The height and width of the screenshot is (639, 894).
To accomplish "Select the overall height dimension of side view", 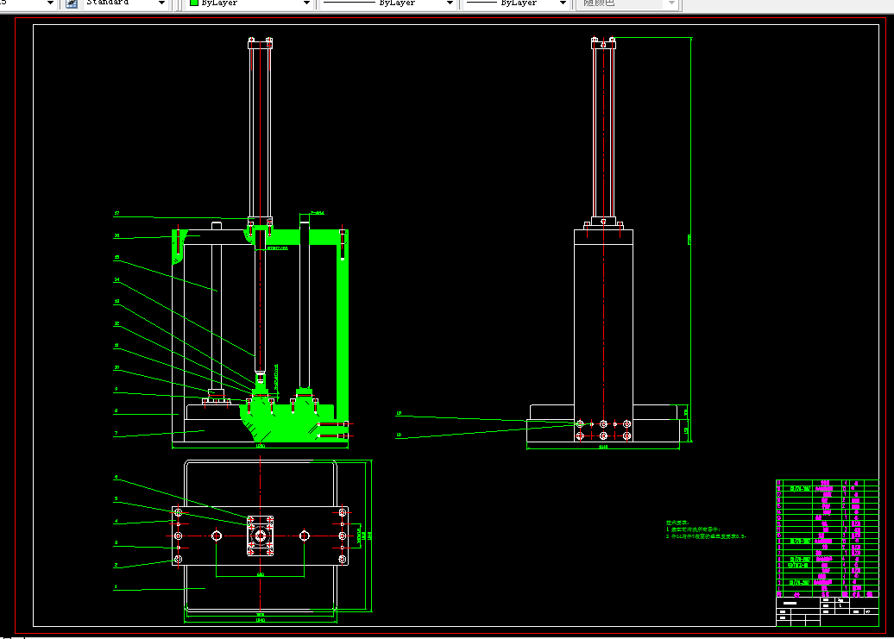I will (x=689, y=239).
